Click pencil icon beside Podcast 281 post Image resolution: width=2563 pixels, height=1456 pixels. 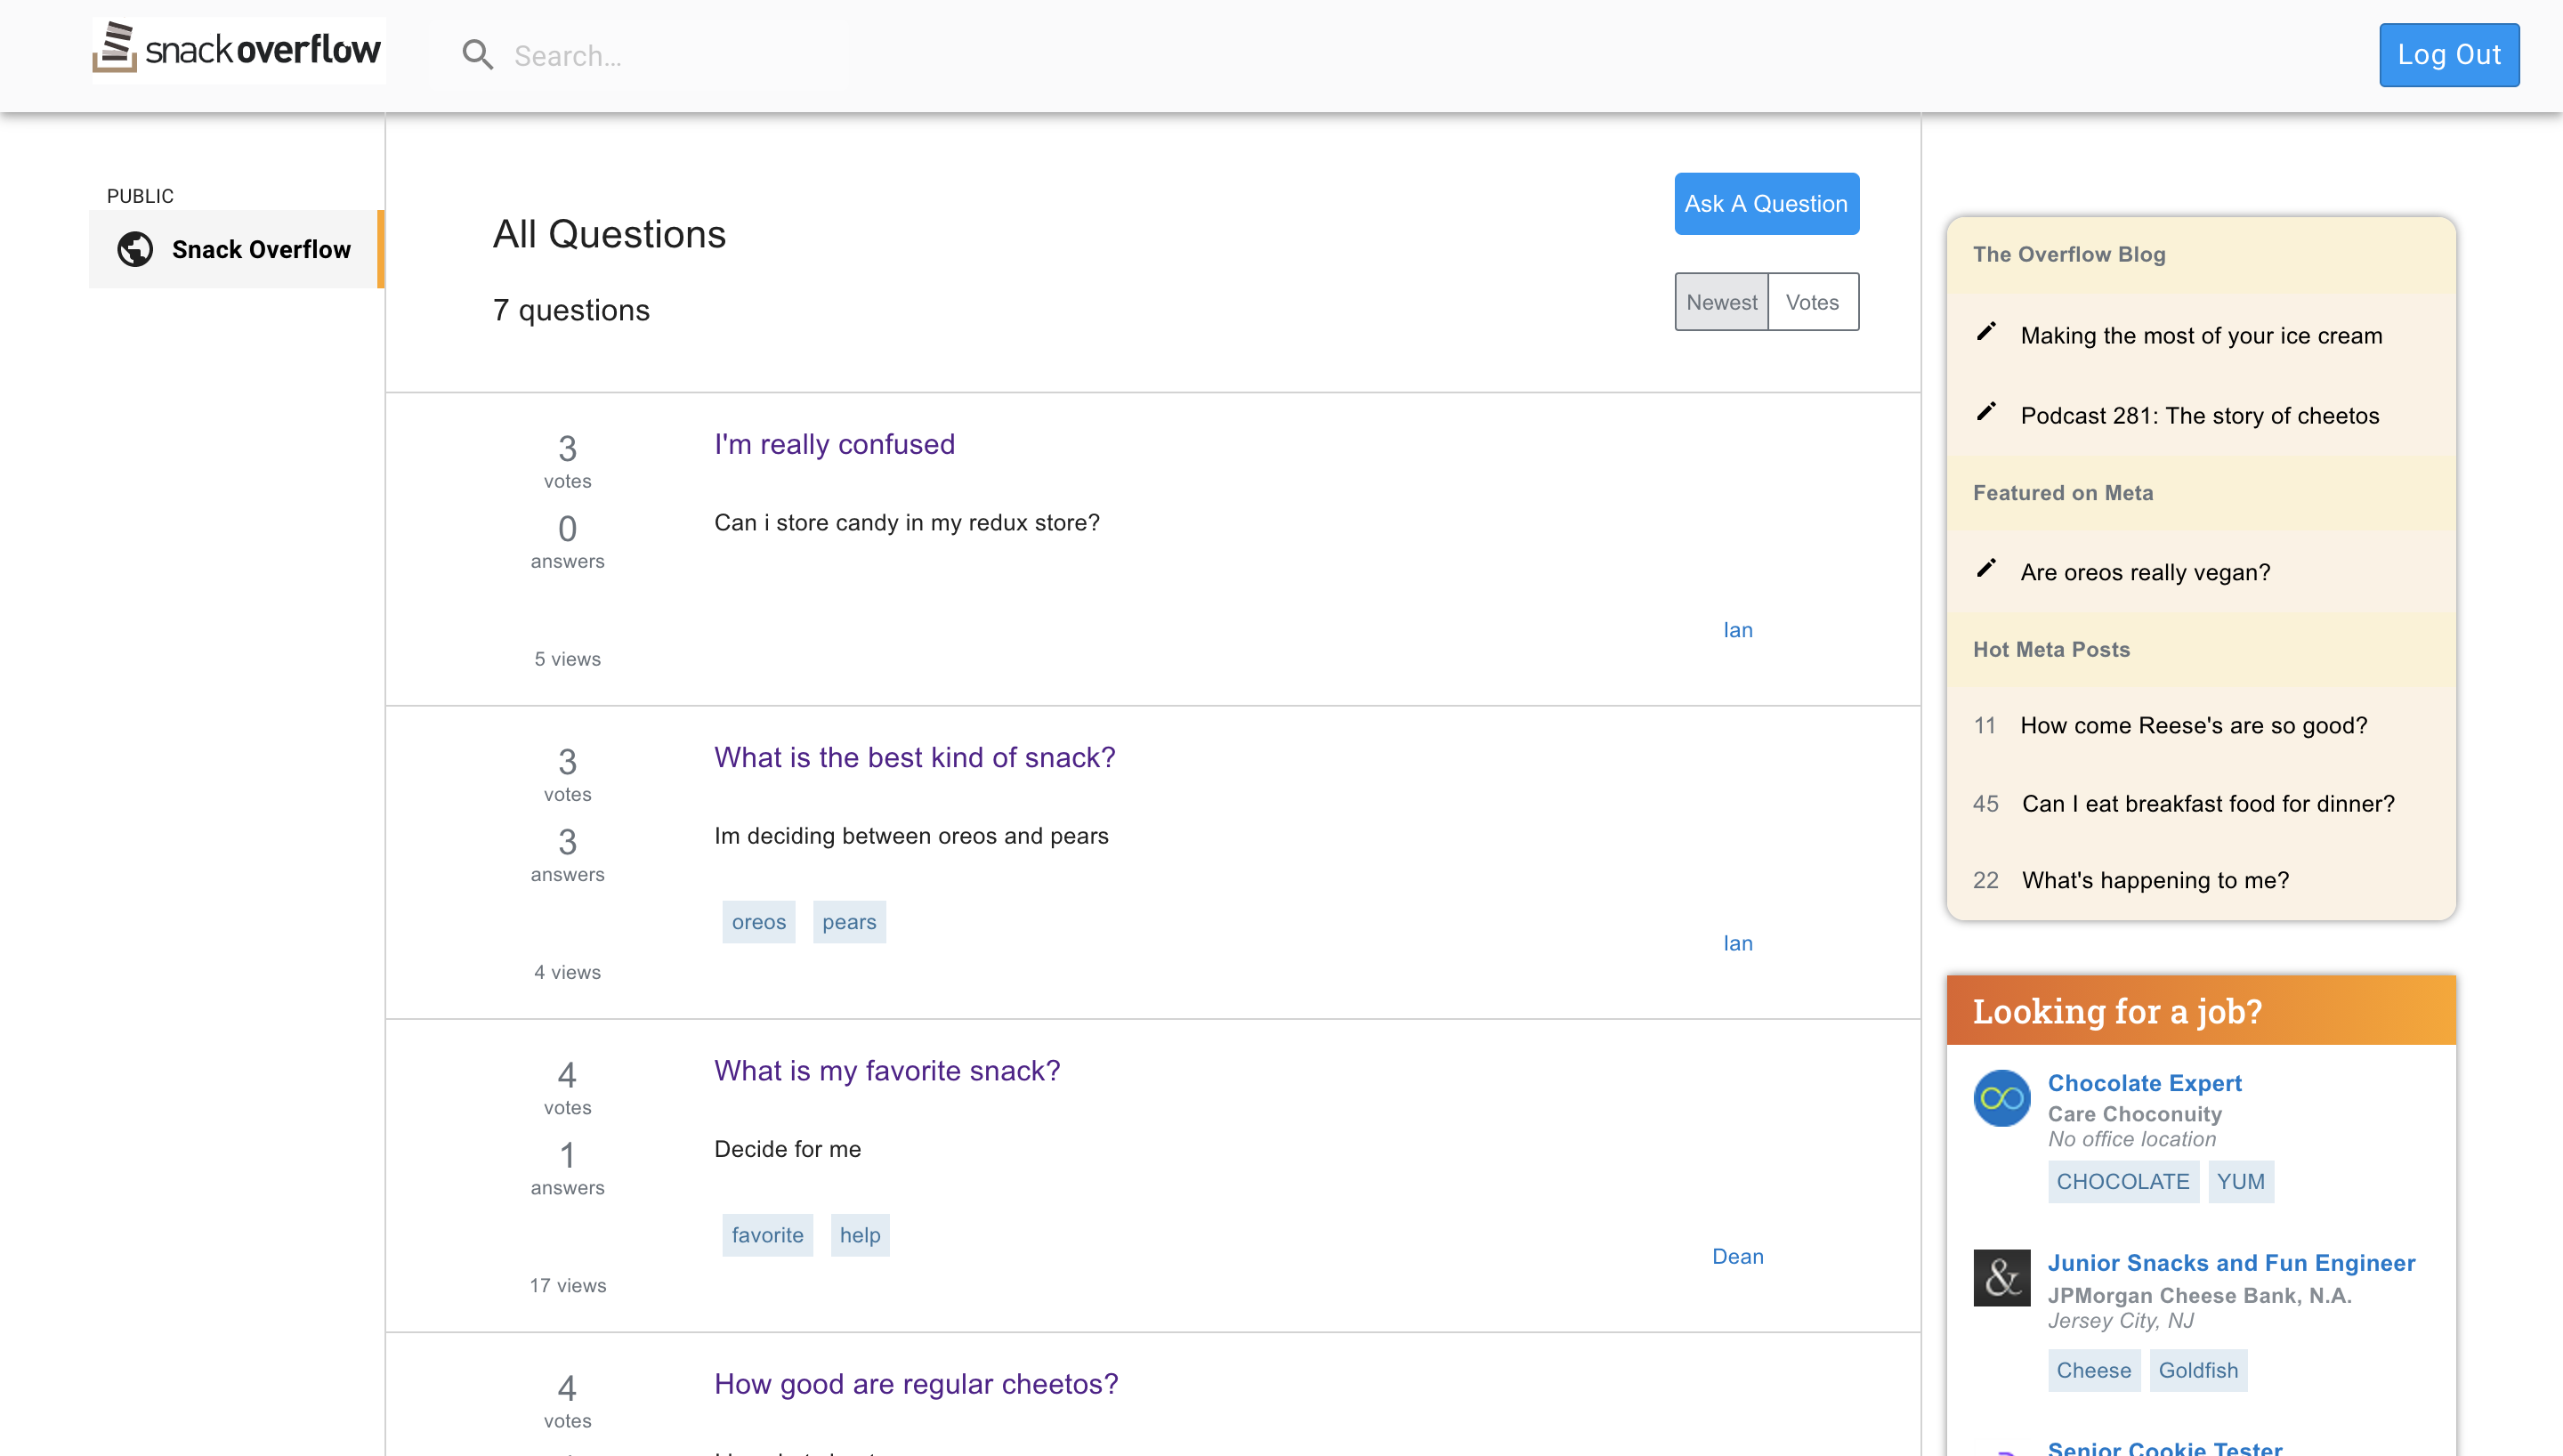[1986, 412]
